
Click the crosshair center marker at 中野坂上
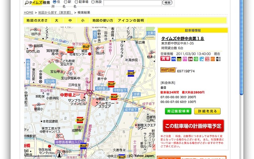tap(89, 93)
